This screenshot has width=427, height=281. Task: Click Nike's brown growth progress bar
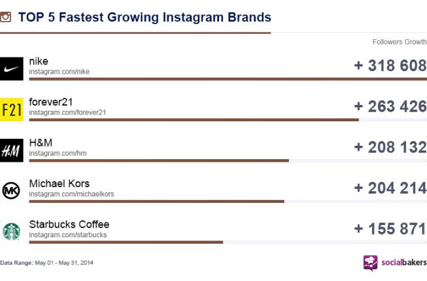click(228, 79)
